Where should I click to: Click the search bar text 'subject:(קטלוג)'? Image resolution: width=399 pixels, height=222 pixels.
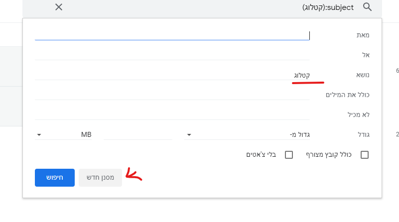[328, 7]
